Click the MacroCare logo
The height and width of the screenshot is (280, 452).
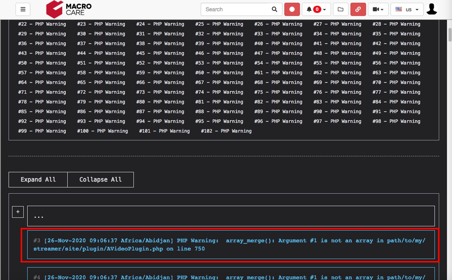(x=68, y=9)
